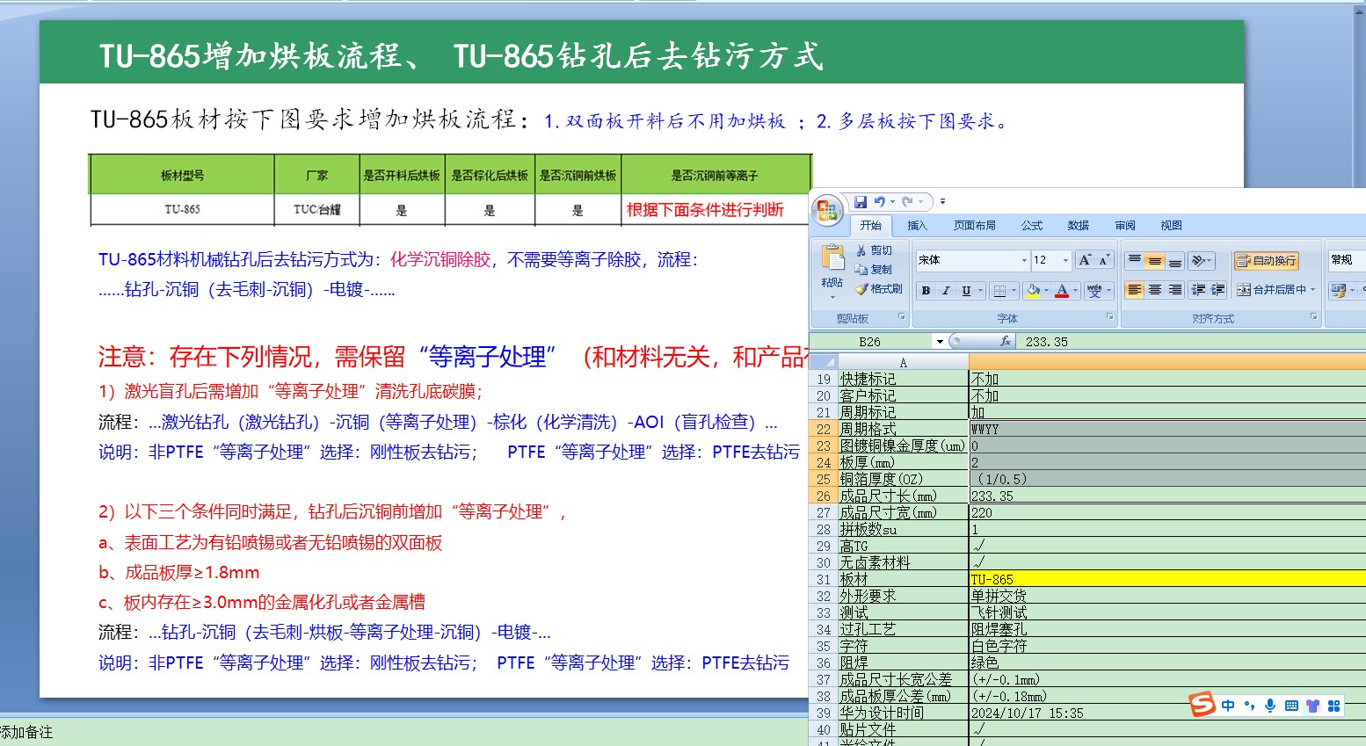Image resolution: width=1366 pixels, height=746 pixels.
Task: Increase font size with the large A
Action: click(1085, 260)
